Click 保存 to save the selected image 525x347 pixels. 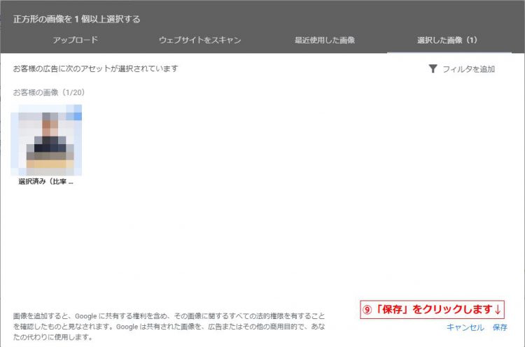point(500,327)
